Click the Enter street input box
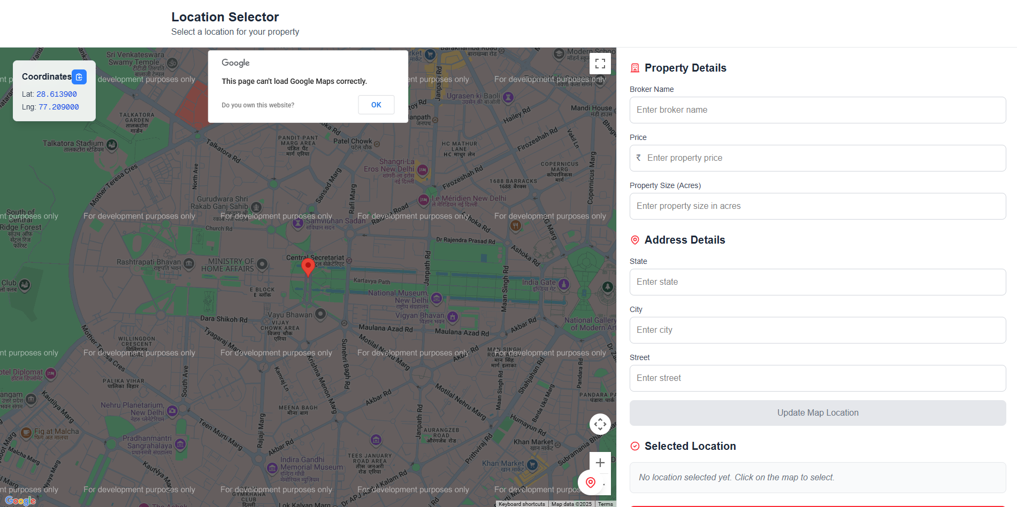Viewport: 1017px width, 507px height. pos(817,378)
